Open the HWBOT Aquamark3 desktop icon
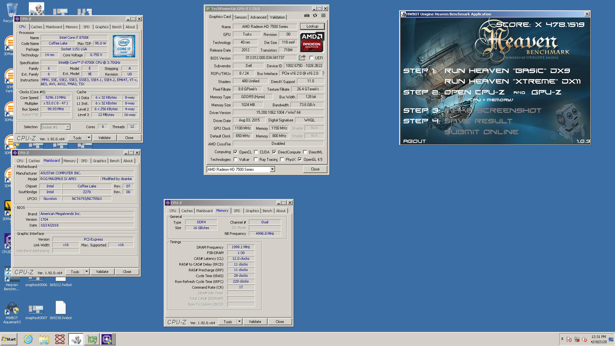Image resolution: width=615 pixels, height=346 pixels. click(x=12, y=312)
